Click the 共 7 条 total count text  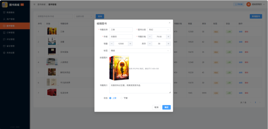[243, 103]
